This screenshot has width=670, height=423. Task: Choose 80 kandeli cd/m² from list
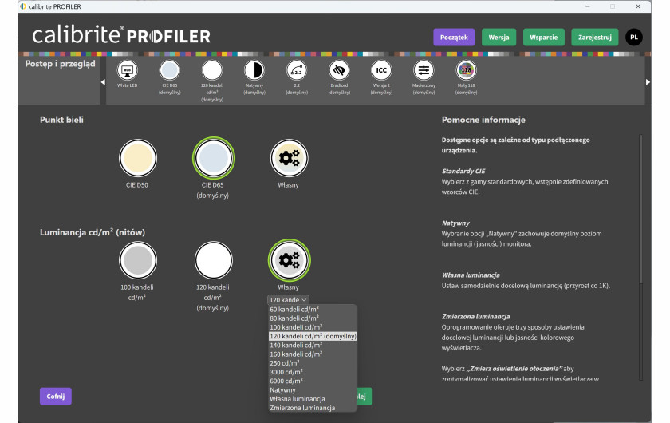tap(313, 318)
